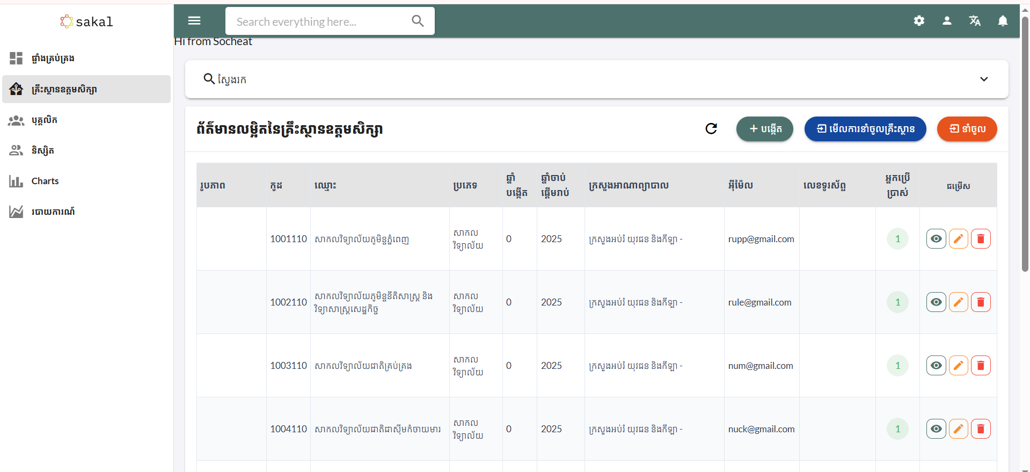The height and width of the screenshot is (472, 1030).
Task: Click the refresh icon above the table
Action: point(711,129)
